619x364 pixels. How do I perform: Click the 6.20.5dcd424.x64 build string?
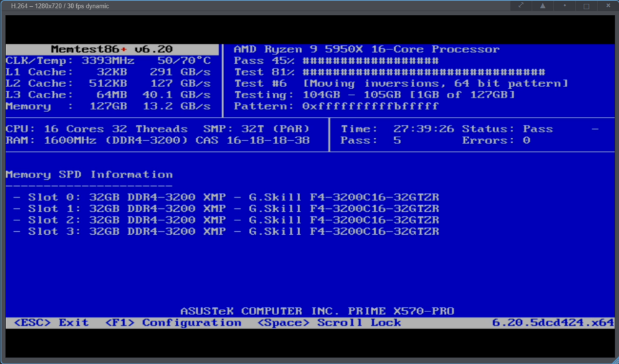coord(553,323)
